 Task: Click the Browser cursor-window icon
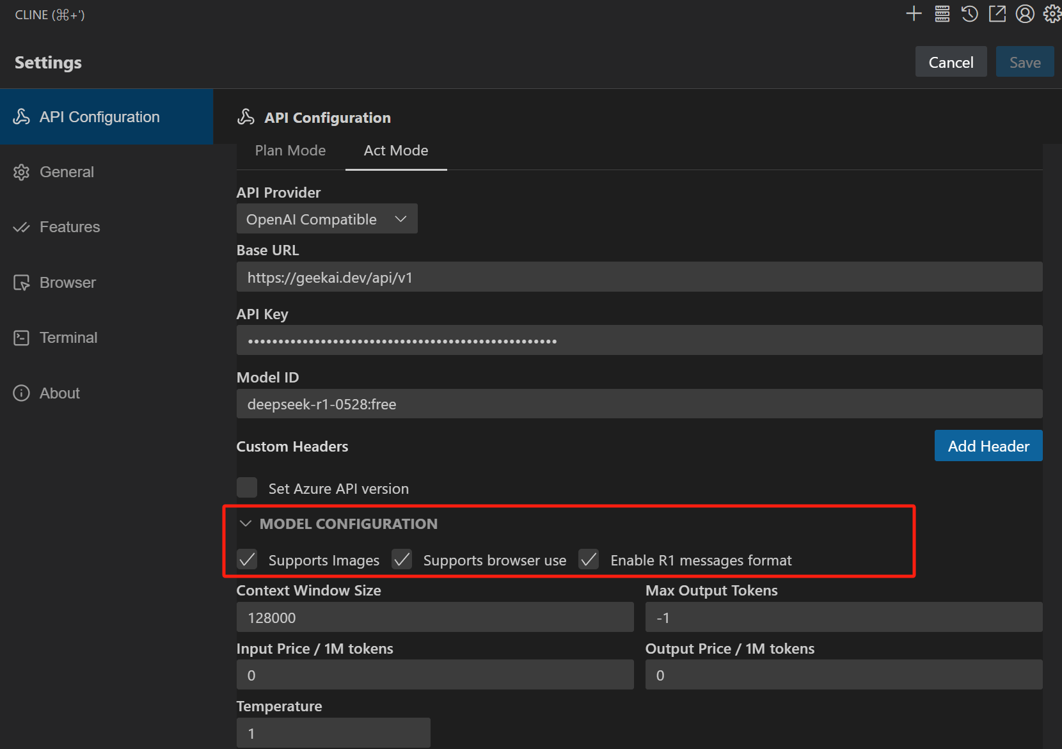(21, 283)
